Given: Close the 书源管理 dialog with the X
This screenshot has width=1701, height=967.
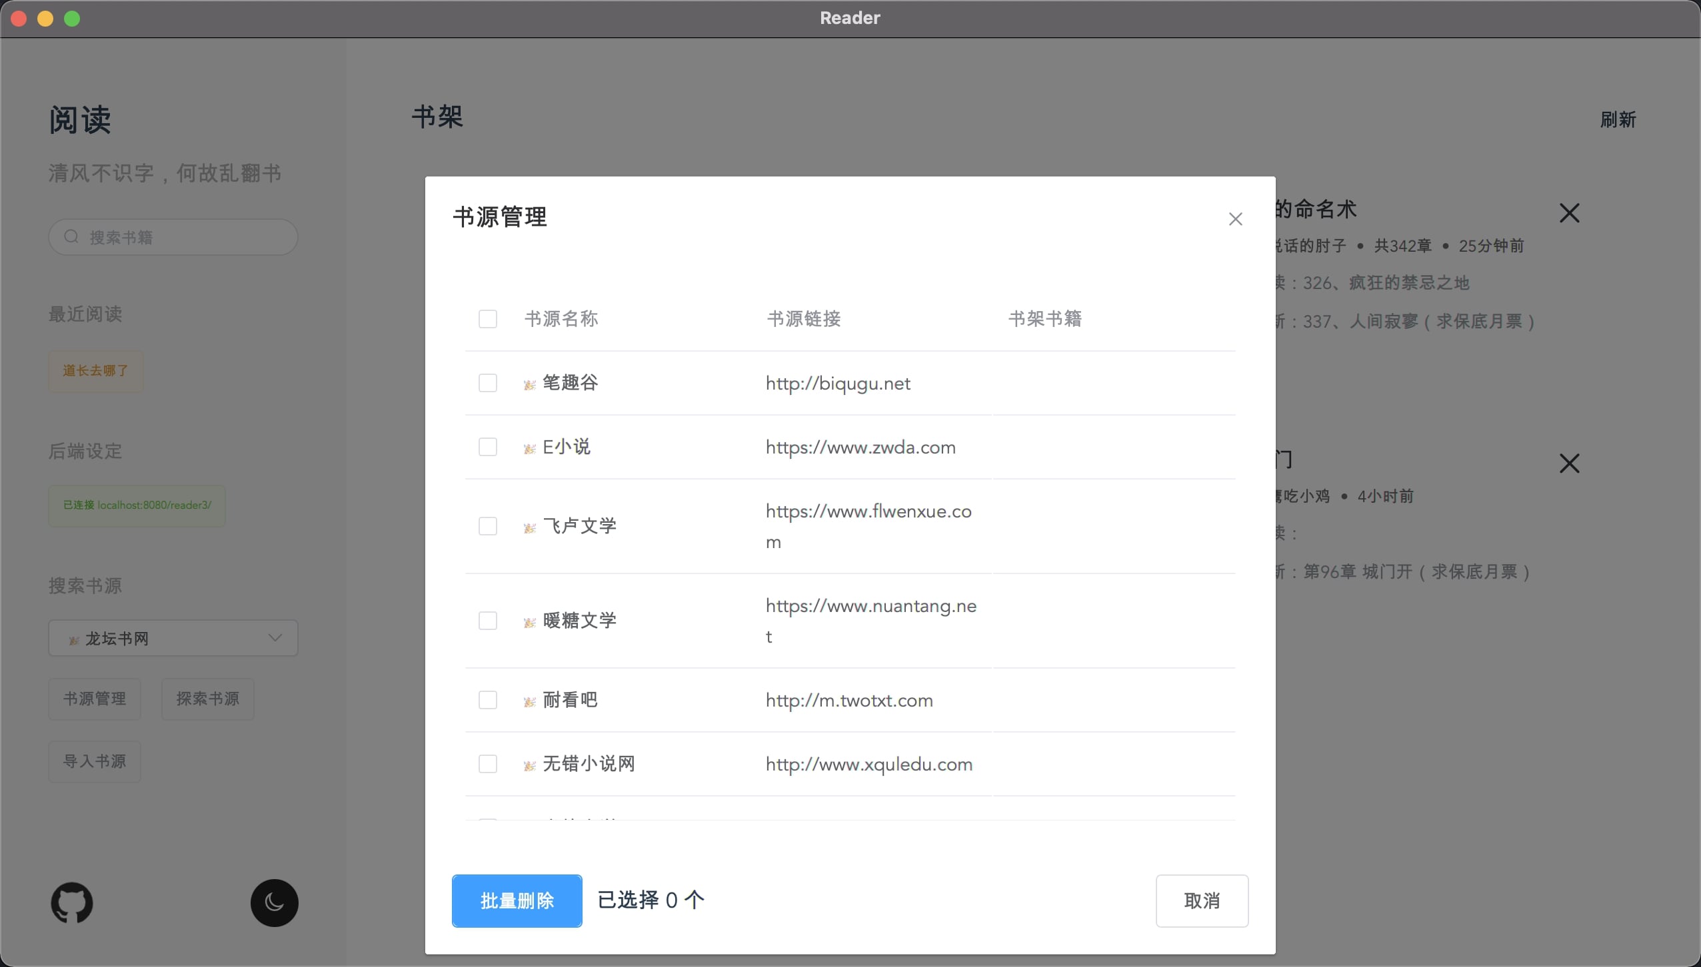Looking at the screenshot, I should 1235,219.
